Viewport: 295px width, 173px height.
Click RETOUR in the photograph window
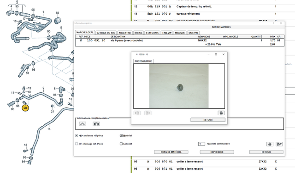click(x=208, y=120)
